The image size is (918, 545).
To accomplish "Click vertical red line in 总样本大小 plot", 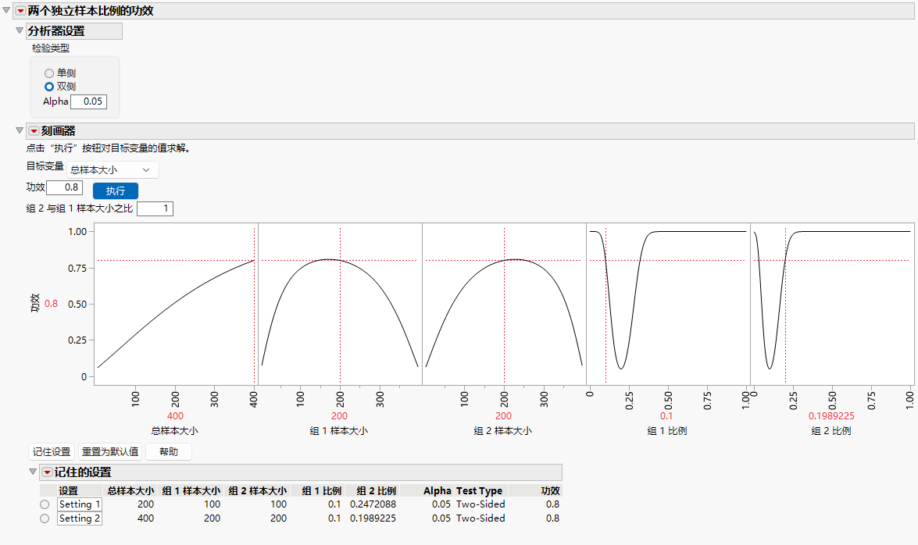I will coord(254,304).
